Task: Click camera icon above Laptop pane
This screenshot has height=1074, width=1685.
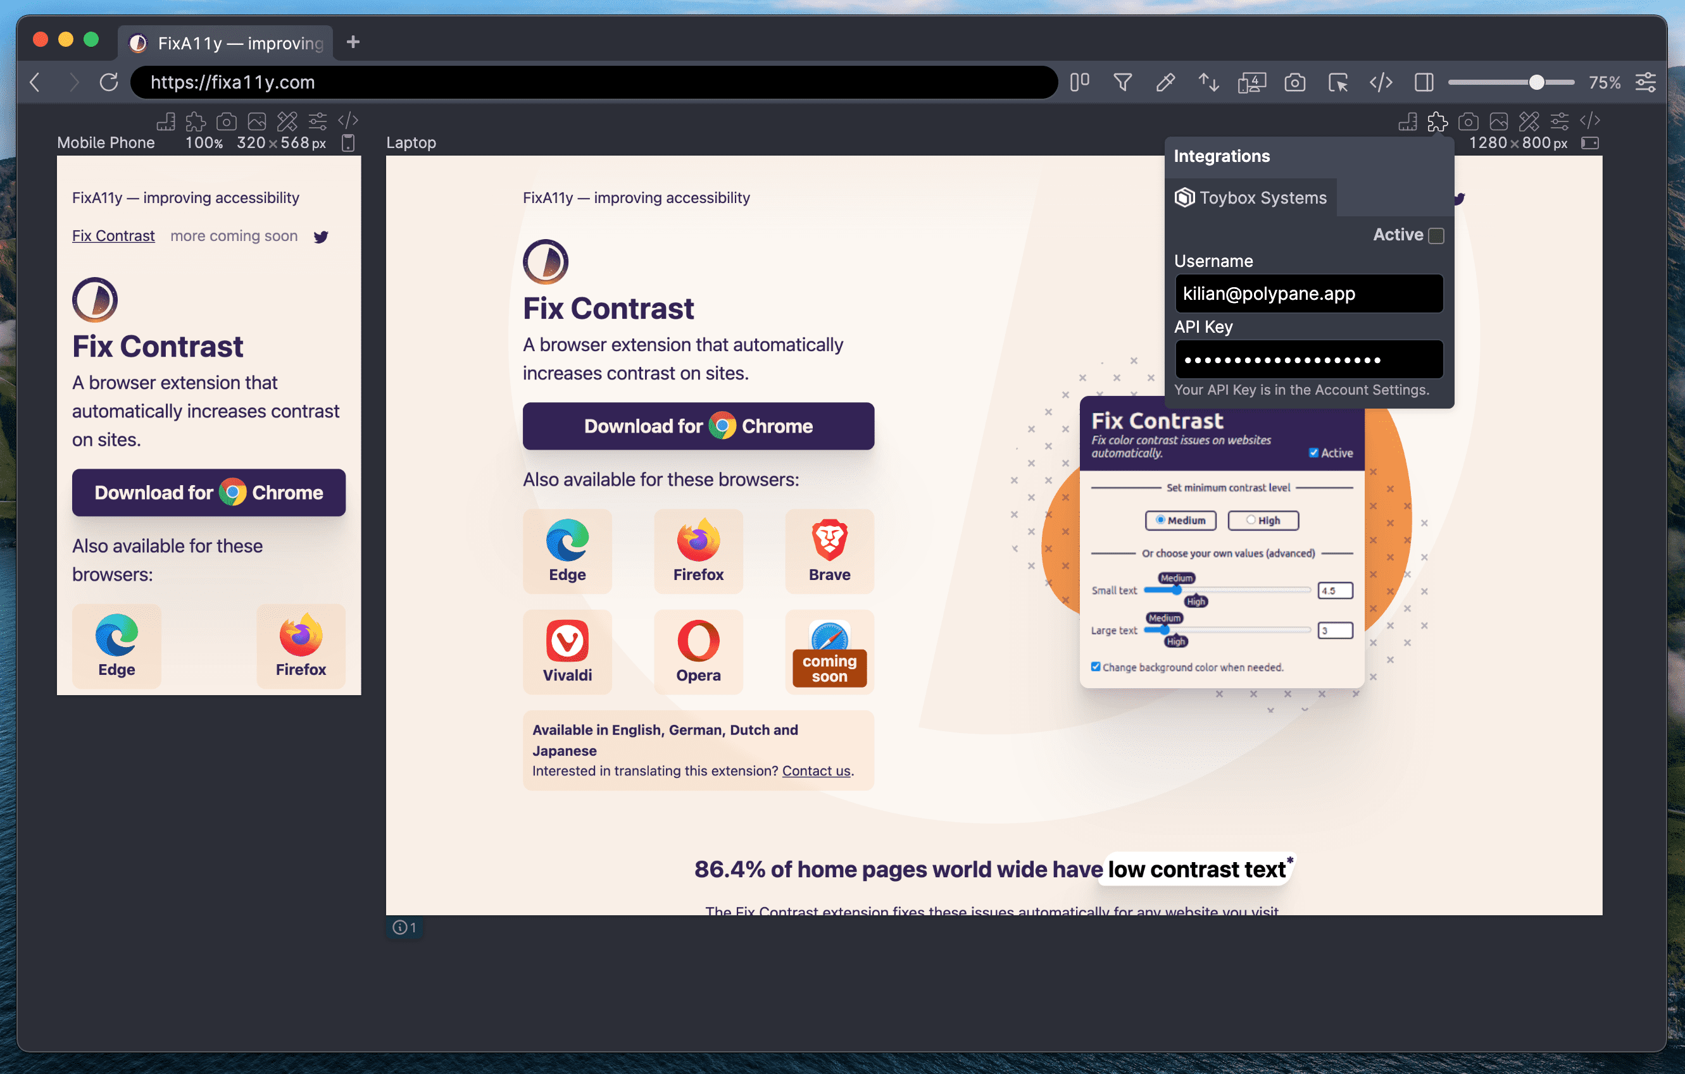Action: [1468, 121]
